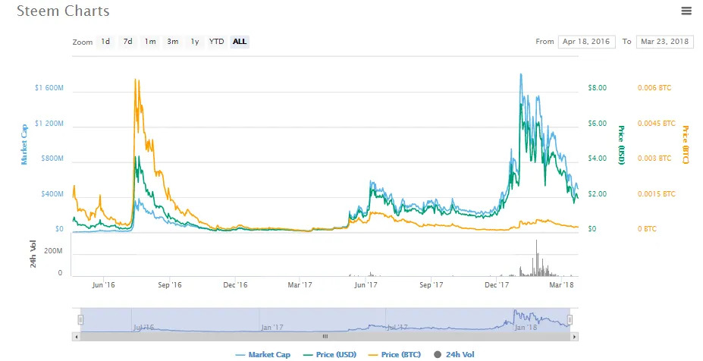
Task: Click the Dec '17 x-axis label
Action: pos(497,284)
